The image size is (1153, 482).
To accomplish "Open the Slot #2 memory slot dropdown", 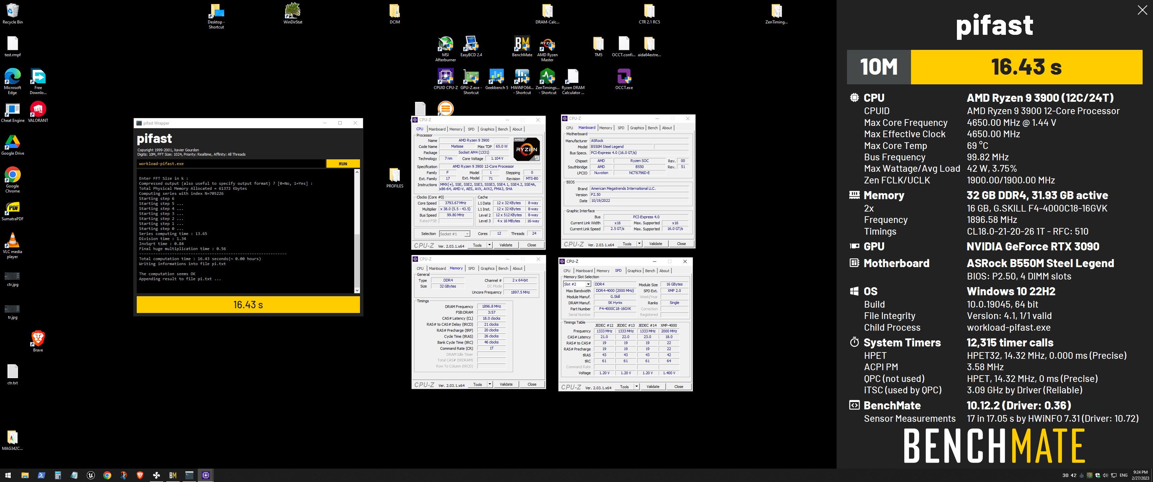I will click(x=577, y=285).
